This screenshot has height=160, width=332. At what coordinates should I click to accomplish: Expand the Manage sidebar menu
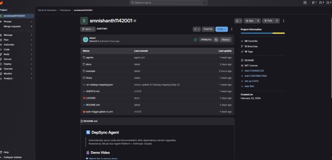(17, 35)
